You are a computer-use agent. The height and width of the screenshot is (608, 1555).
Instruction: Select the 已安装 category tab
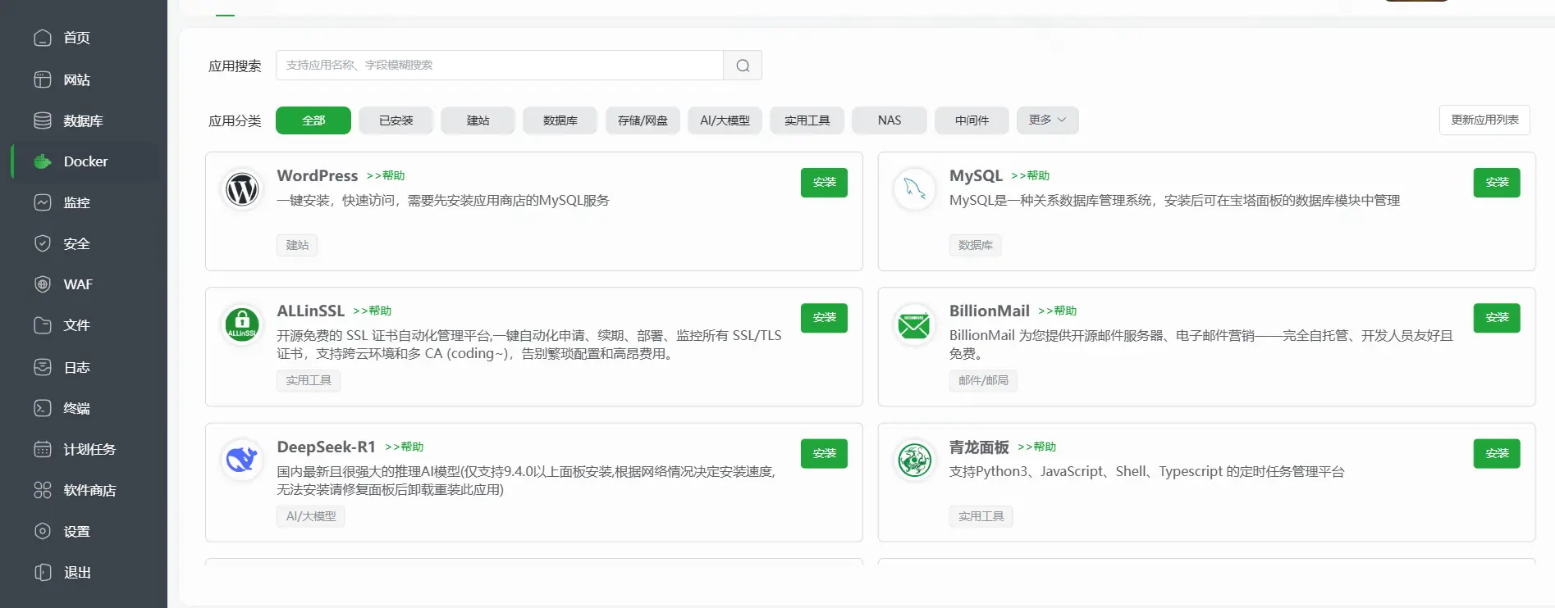point(396,120)
